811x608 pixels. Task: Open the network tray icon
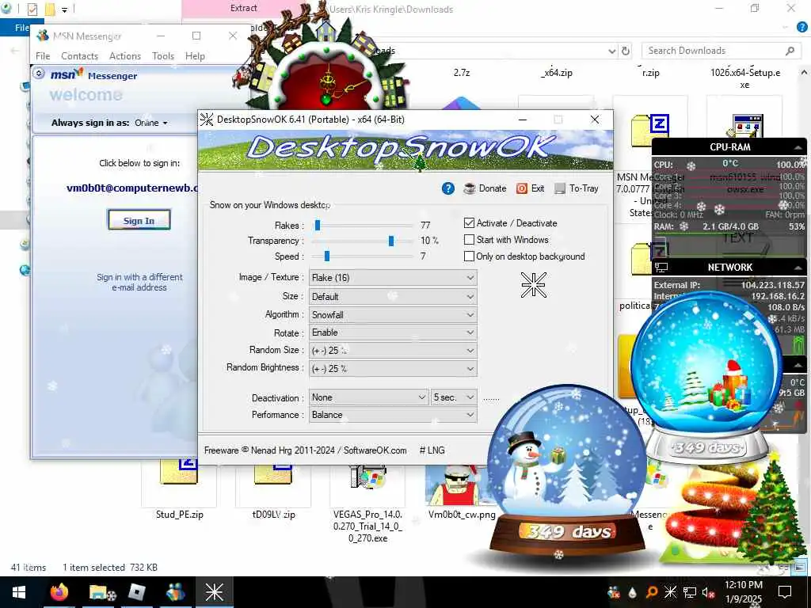(x=690, y=592)
